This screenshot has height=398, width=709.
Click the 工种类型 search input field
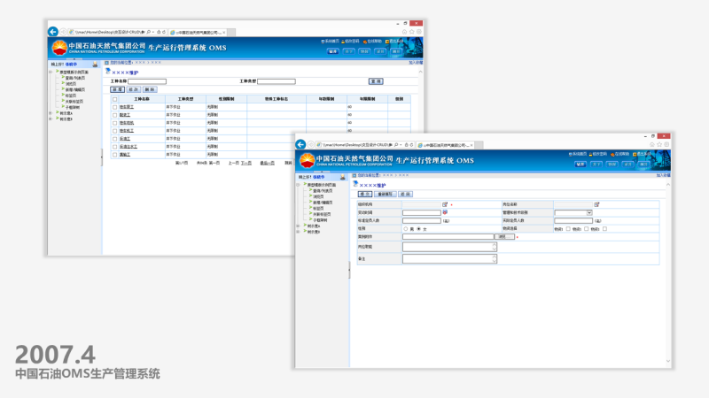point(277,81)
